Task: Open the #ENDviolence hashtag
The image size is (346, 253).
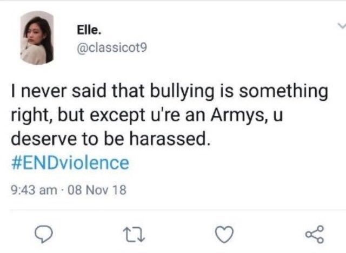Action: coord(70,163)
